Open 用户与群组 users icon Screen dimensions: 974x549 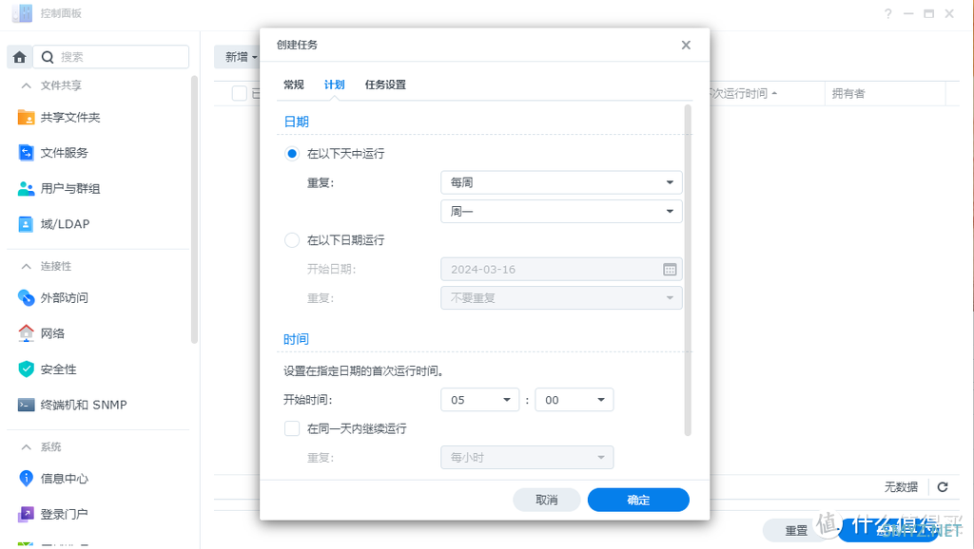coord(26,189)
